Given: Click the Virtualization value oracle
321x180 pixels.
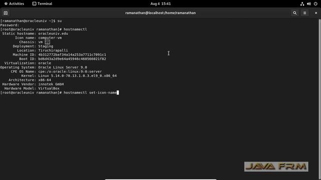Looking at the screenshot, I should 45,63.
